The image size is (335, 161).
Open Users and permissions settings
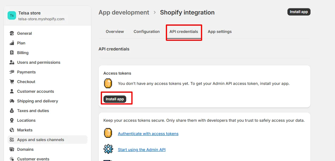point(48,62)
